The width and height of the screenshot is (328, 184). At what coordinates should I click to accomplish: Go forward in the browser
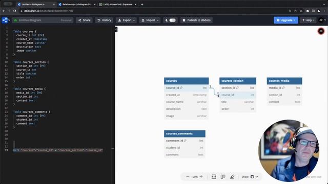click(x=9, y=11)
